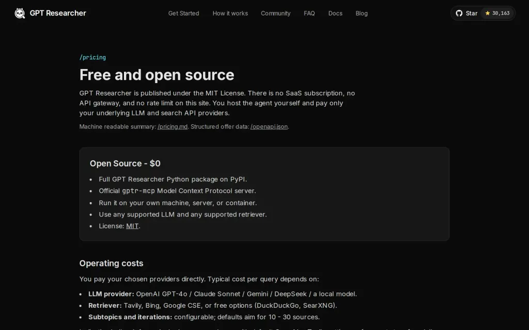Click Full GPT Researcher Python package bullet

173,179
